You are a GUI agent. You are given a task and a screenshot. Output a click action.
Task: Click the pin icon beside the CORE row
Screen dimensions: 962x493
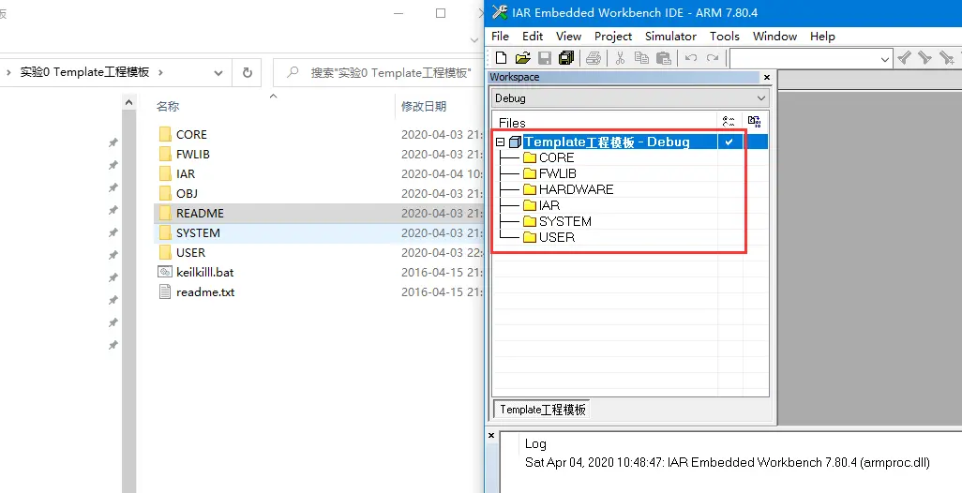113,142
